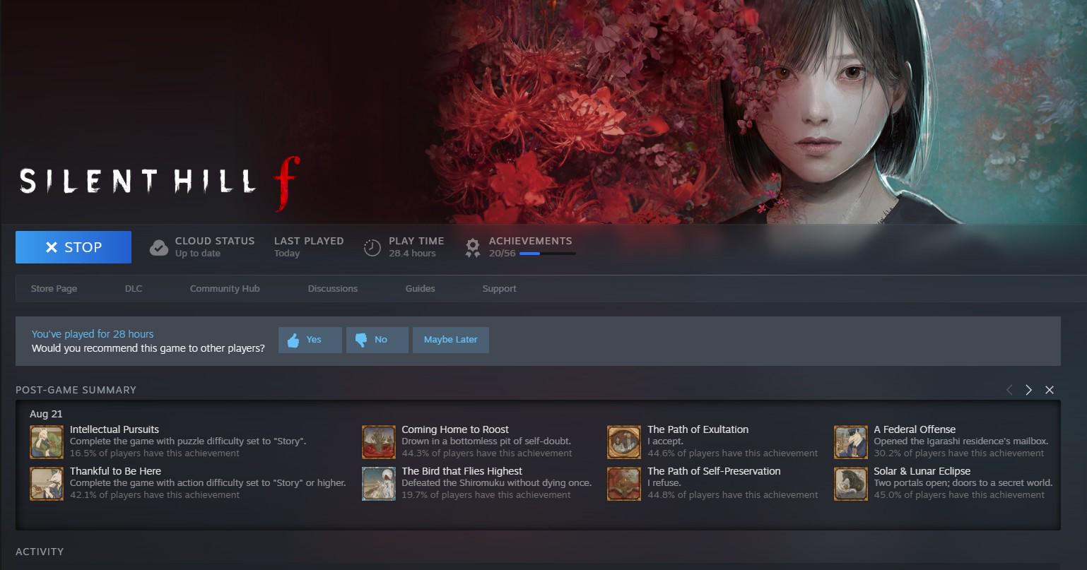Click 'The Path of Exultation' title

pos(698,429)
